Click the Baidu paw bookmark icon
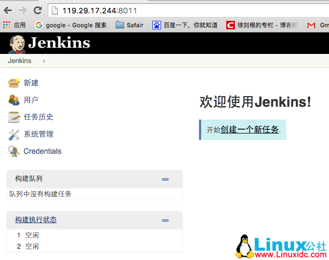The width and height of the screenshot is (329, 260). 157,25
